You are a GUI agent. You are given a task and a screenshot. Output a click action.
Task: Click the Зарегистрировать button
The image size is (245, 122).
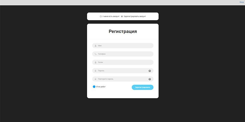[142, 87]
